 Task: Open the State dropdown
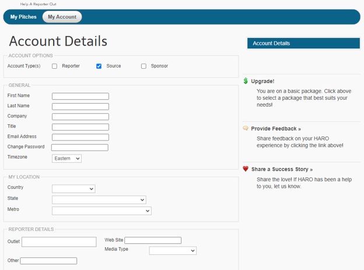(99, 199)
